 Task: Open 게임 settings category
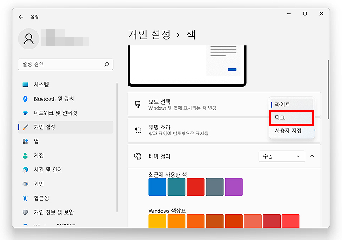66,184
